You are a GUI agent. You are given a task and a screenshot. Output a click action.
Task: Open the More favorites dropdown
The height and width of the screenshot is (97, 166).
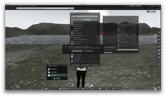click(x=158, y=8)
